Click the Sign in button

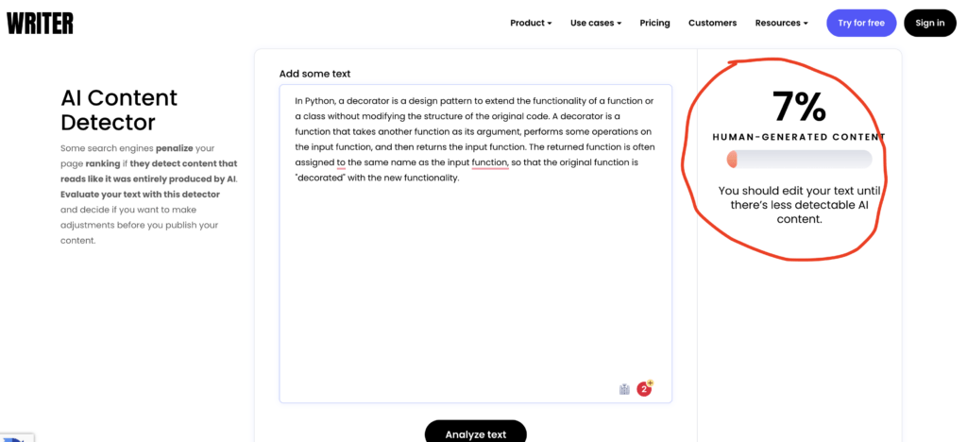click(x=929, y=23)
